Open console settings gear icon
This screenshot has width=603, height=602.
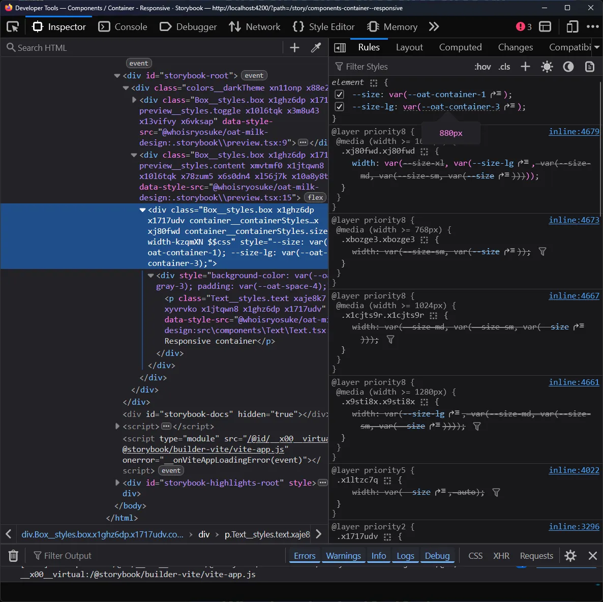tap(570, 556)
